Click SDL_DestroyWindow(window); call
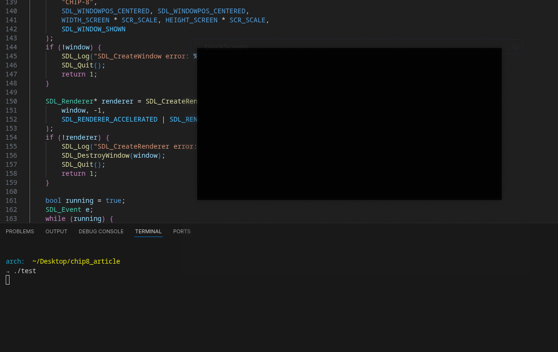558x352 pixels. [113, 156]
